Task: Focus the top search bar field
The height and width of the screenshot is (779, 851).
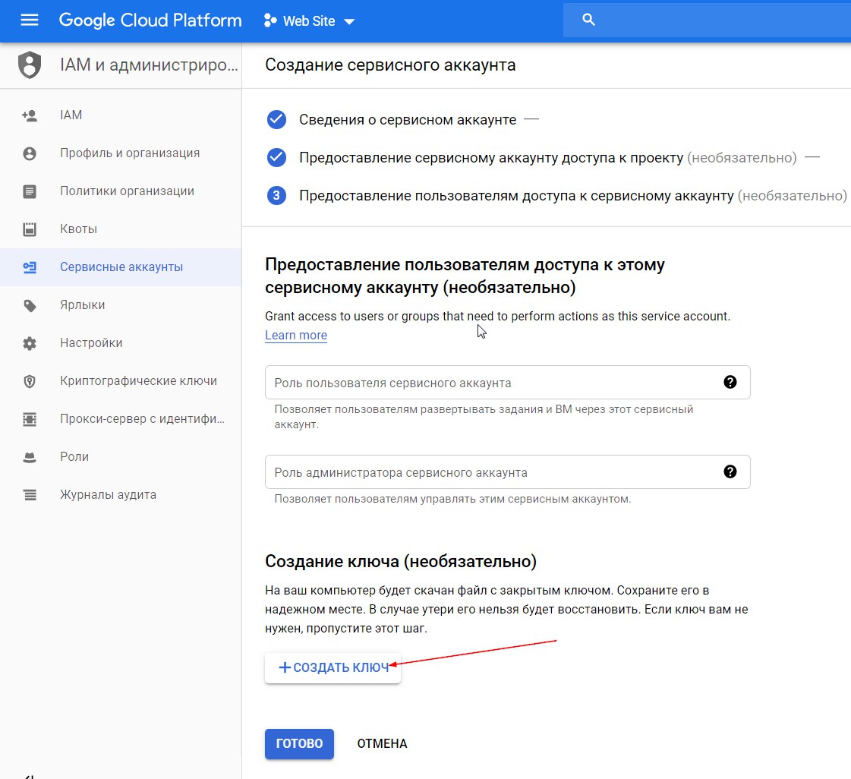Action: (x=707, y=20)
